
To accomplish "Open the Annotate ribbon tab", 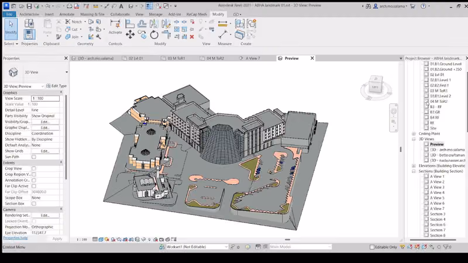I will [x=67, y=14].
